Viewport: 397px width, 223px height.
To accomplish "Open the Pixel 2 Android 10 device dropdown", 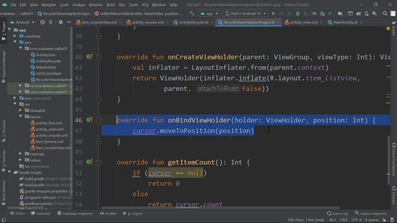I will tap(246, 14).
